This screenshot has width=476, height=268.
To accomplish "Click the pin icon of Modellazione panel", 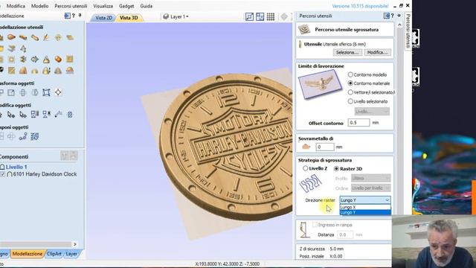I will tap(80, 16).
